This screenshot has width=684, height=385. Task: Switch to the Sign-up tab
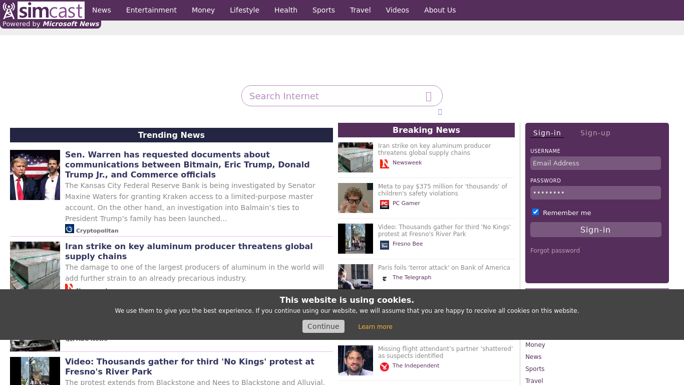point(595,133)
